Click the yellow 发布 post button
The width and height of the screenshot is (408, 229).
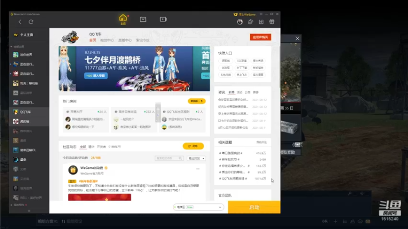[x=193, y=146]
